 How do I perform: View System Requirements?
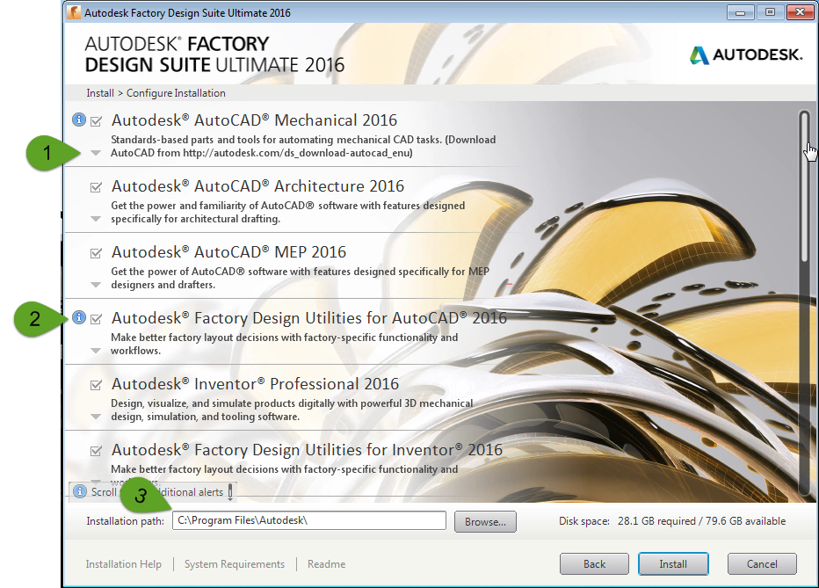pos(235,563)
